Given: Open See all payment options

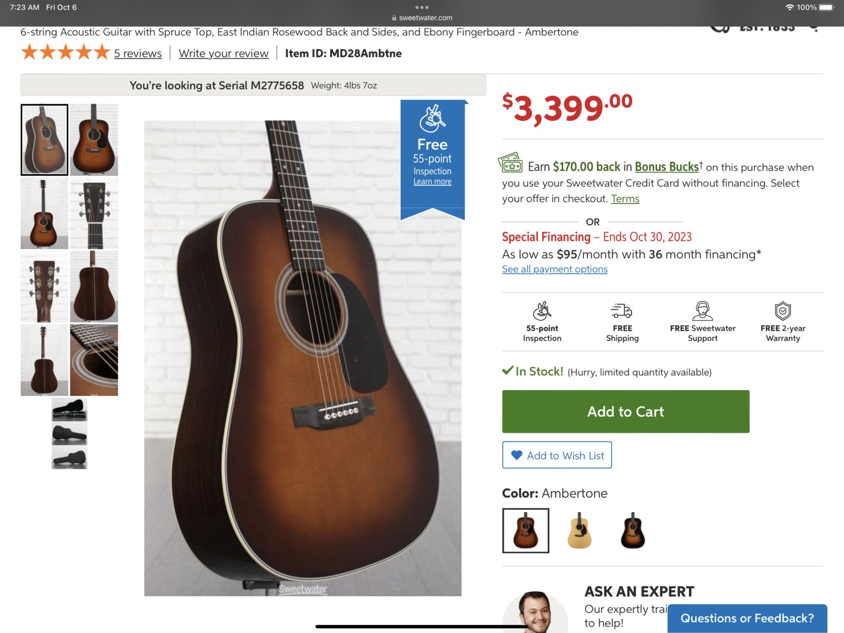Looking at the screenshot, I should 555,269.
